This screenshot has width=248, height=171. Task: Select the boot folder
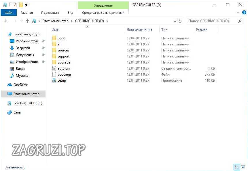point(61,38)
